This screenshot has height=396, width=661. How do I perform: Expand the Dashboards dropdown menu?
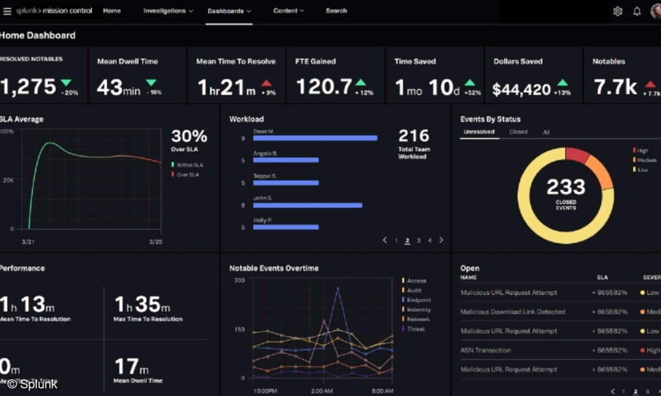229,11
